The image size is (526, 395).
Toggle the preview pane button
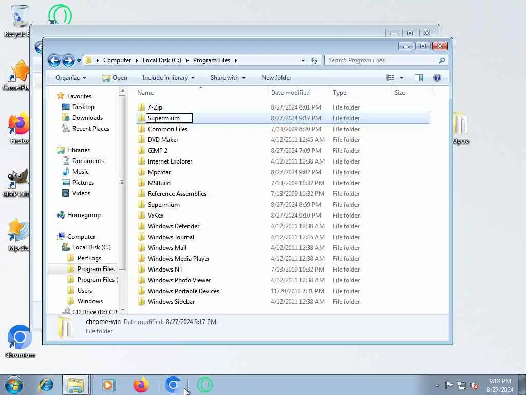(x=419, y=78)
